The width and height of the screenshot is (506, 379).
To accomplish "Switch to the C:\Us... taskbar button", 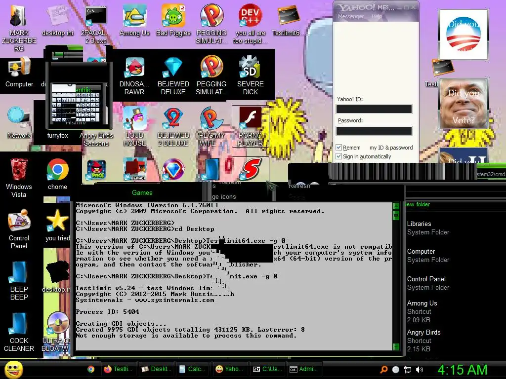I will (x=267, y=369).
